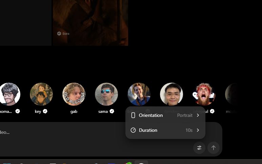Select the pixel-art thoma... avatar
The height and width of the screenshot is (164, 262).
point(9,94)
